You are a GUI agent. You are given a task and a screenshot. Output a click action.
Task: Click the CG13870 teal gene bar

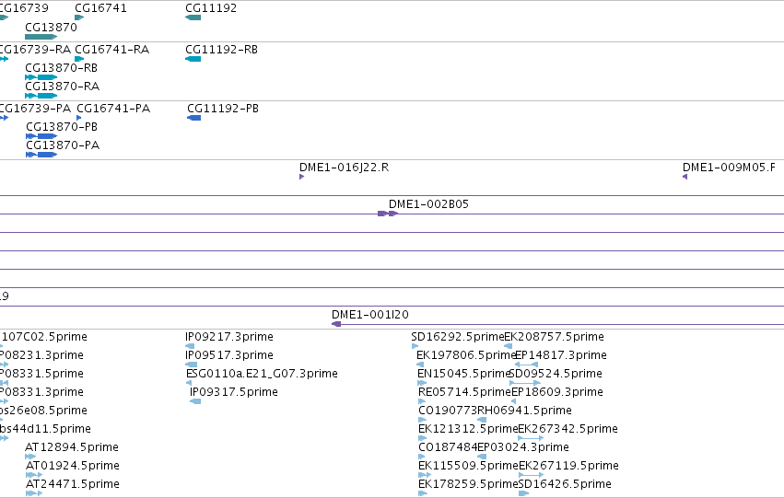(x=41, y=37)
